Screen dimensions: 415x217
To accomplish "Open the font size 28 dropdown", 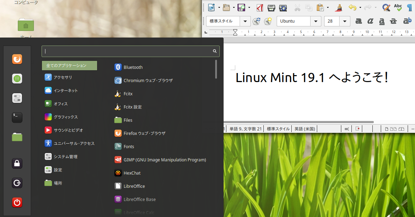I will pyautogui.click(x=344, y=21).
